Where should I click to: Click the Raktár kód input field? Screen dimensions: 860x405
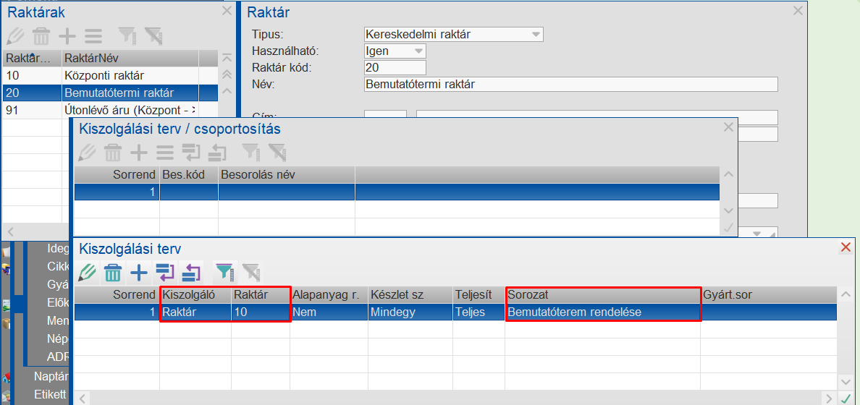click(x=395, y=67)
